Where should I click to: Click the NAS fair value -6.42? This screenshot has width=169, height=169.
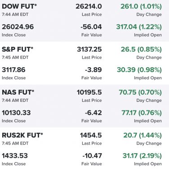coord(93,113)
